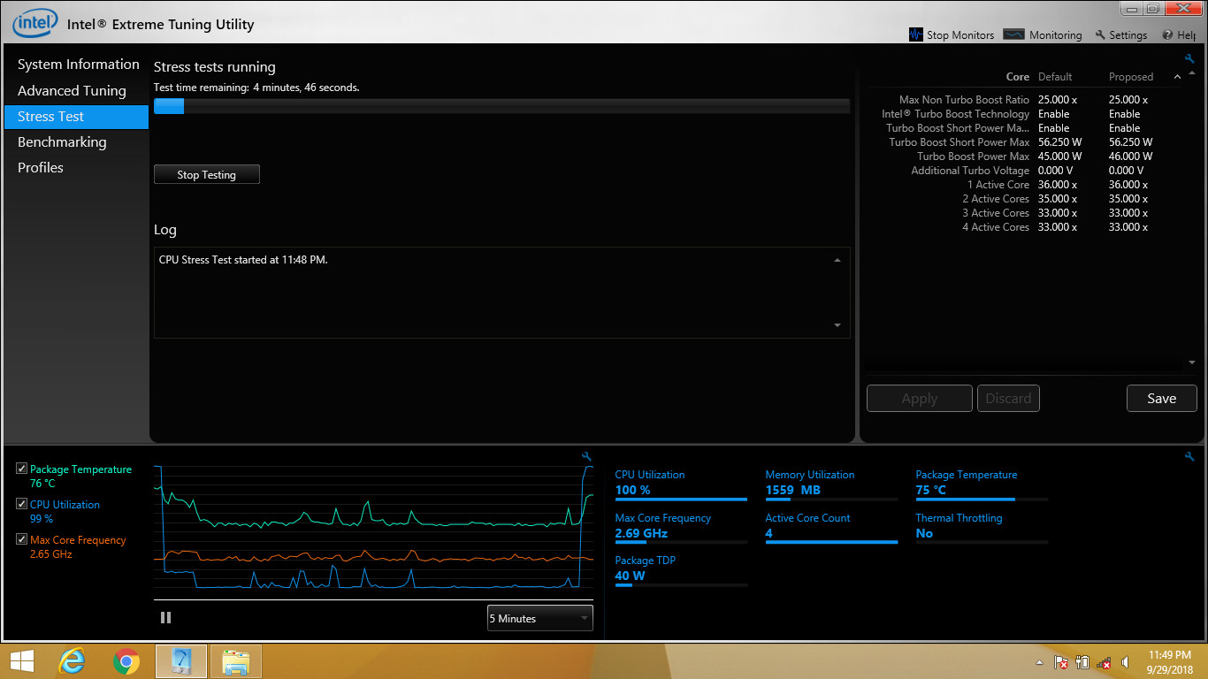The image size is (1208, 679).
Task: Click the volume speaker tray icon
Action: click(x=1125, y=662)
